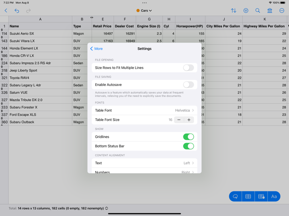Tap the multitasking three dots at top

[145, 3]
